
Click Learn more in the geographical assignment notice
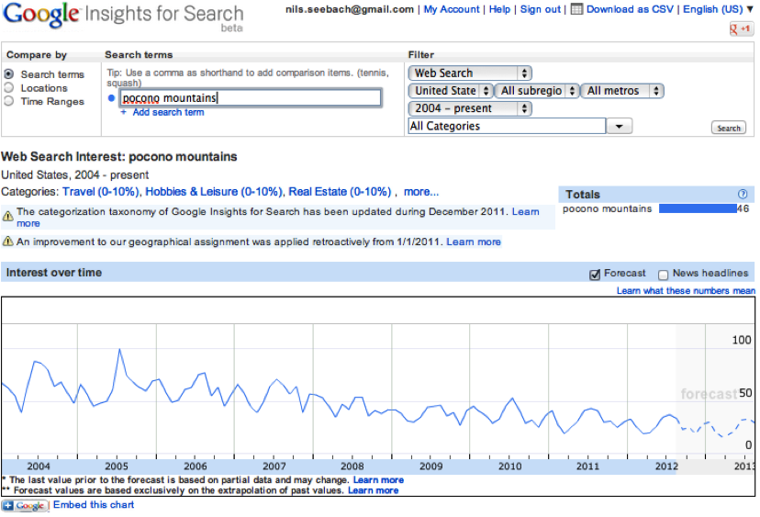pyautogui.click(x=473, y=242)
